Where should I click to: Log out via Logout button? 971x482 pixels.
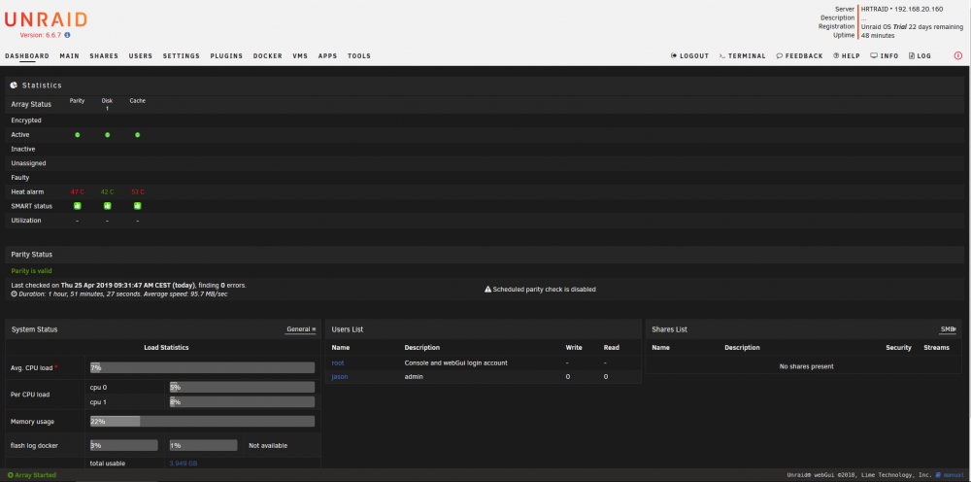(689, 55)
